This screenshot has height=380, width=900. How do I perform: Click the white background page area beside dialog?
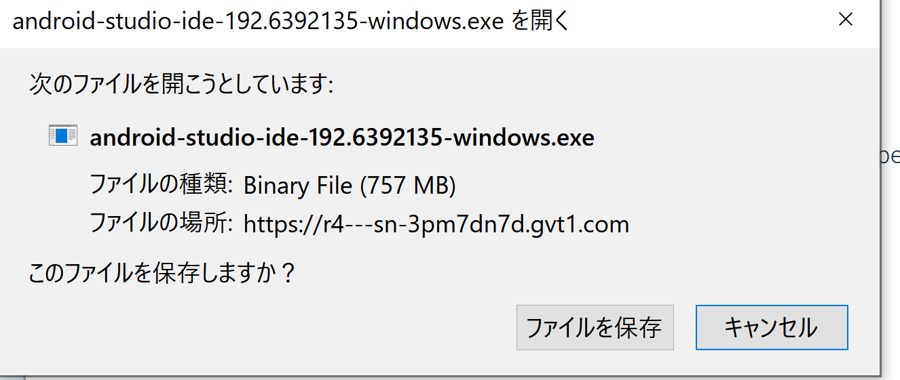890,271
